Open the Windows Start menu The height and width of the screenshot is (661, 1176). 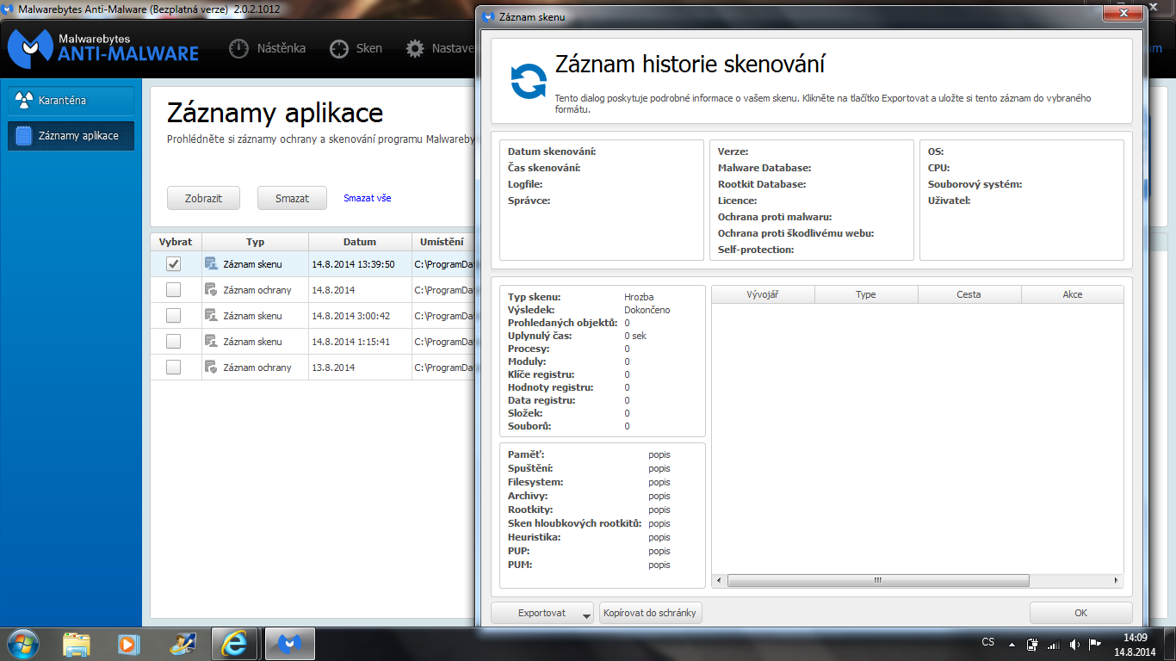pos(23,644)
